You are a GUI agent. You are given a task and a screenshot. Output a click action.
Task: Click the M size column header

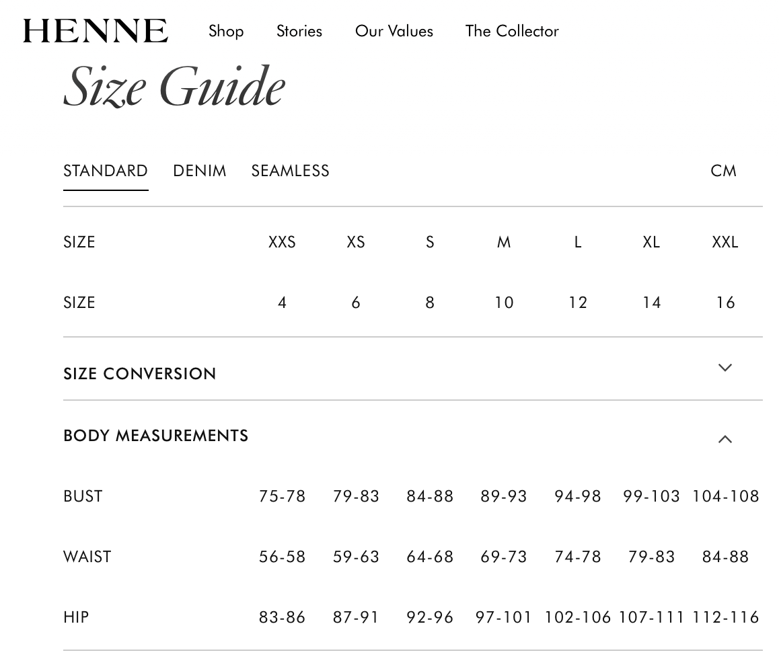[504, 242]
